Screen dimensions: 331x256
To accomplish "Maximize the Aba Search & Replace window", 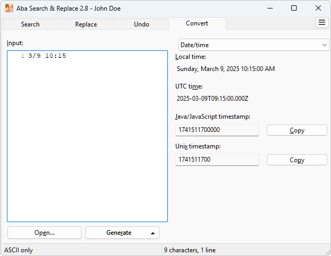I will (294, 8).
